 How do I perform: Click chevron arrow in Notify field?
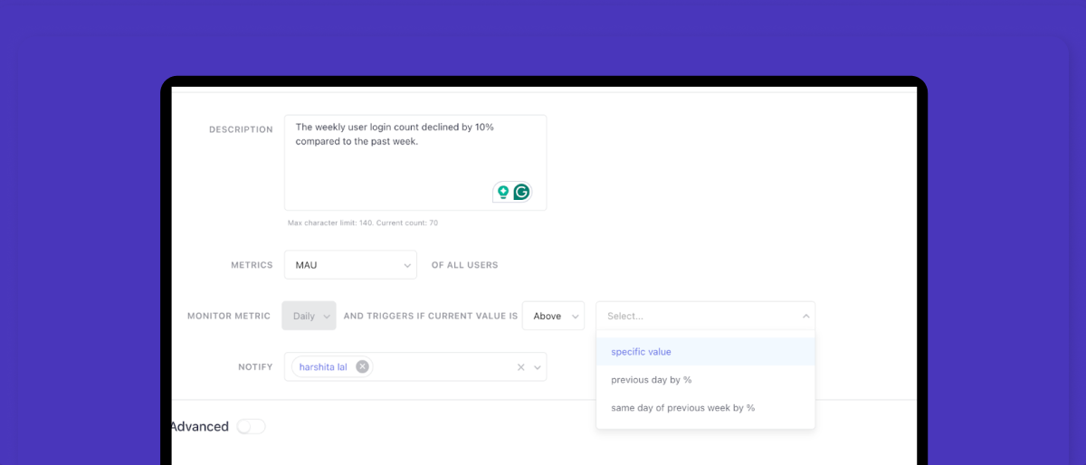[538, 367]
